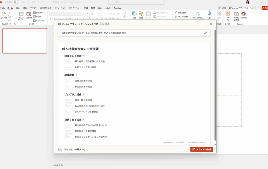Click the 貼り付け (Paste) clipboard icon
268x169 pixels.
coord(4,14)
